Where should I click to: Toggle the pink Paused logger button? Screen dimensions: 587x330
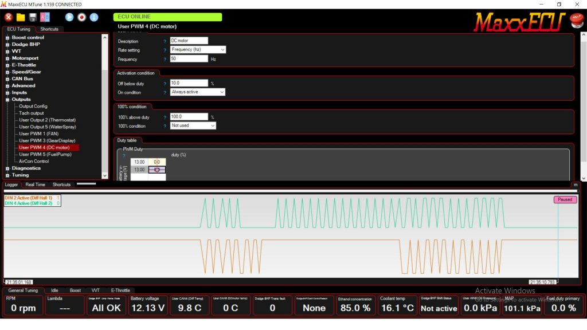click(565, 199)
